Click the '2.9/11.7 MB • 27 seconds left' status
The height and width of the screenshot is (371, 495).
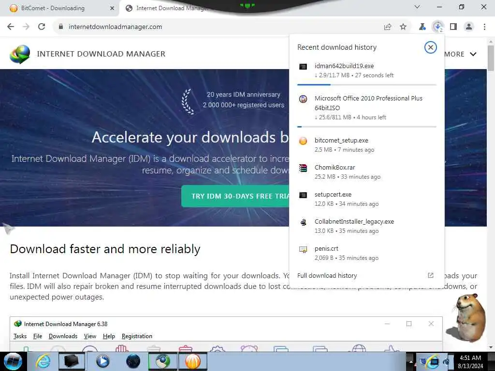[354, 75]
